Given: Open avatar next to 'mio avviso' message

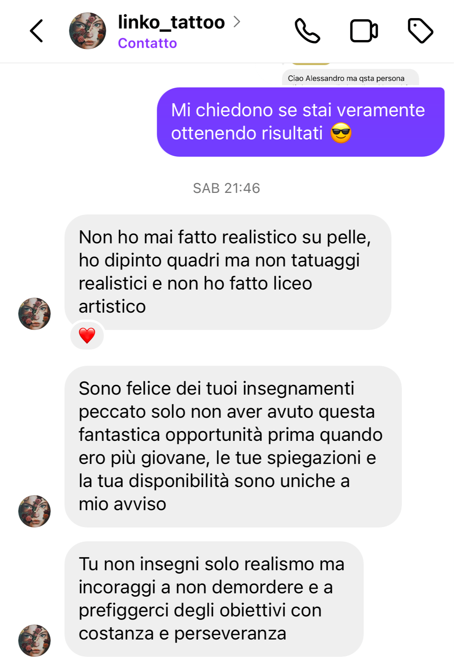Looking at the screenshot, I should click(x=34, y=511).
